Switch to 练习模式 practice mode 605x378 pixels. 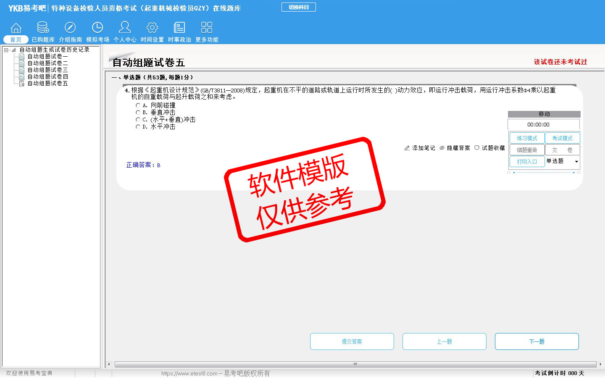pyautogui.click(x=527, y=138)
